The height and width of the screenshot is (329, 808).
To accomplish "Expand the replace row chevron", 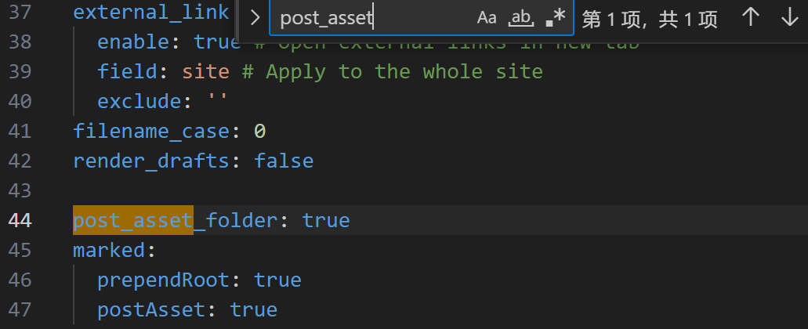I will [255, 18].
